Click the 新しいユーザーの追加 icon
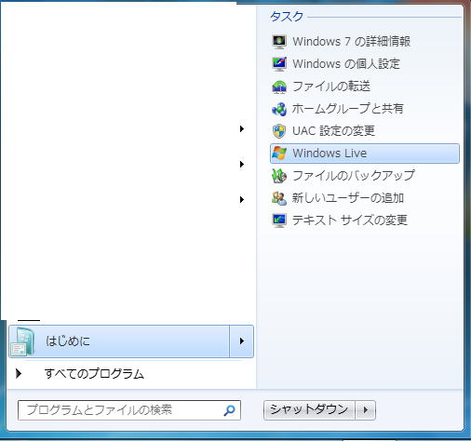 click(x=279, y=198)
